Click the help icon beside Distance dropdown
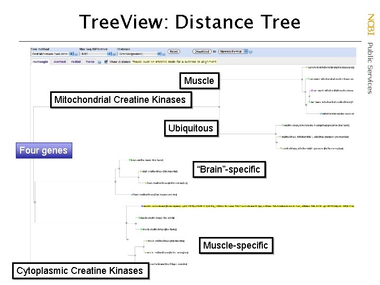This screenshot has width=380, height=285. tap(164, 54)
